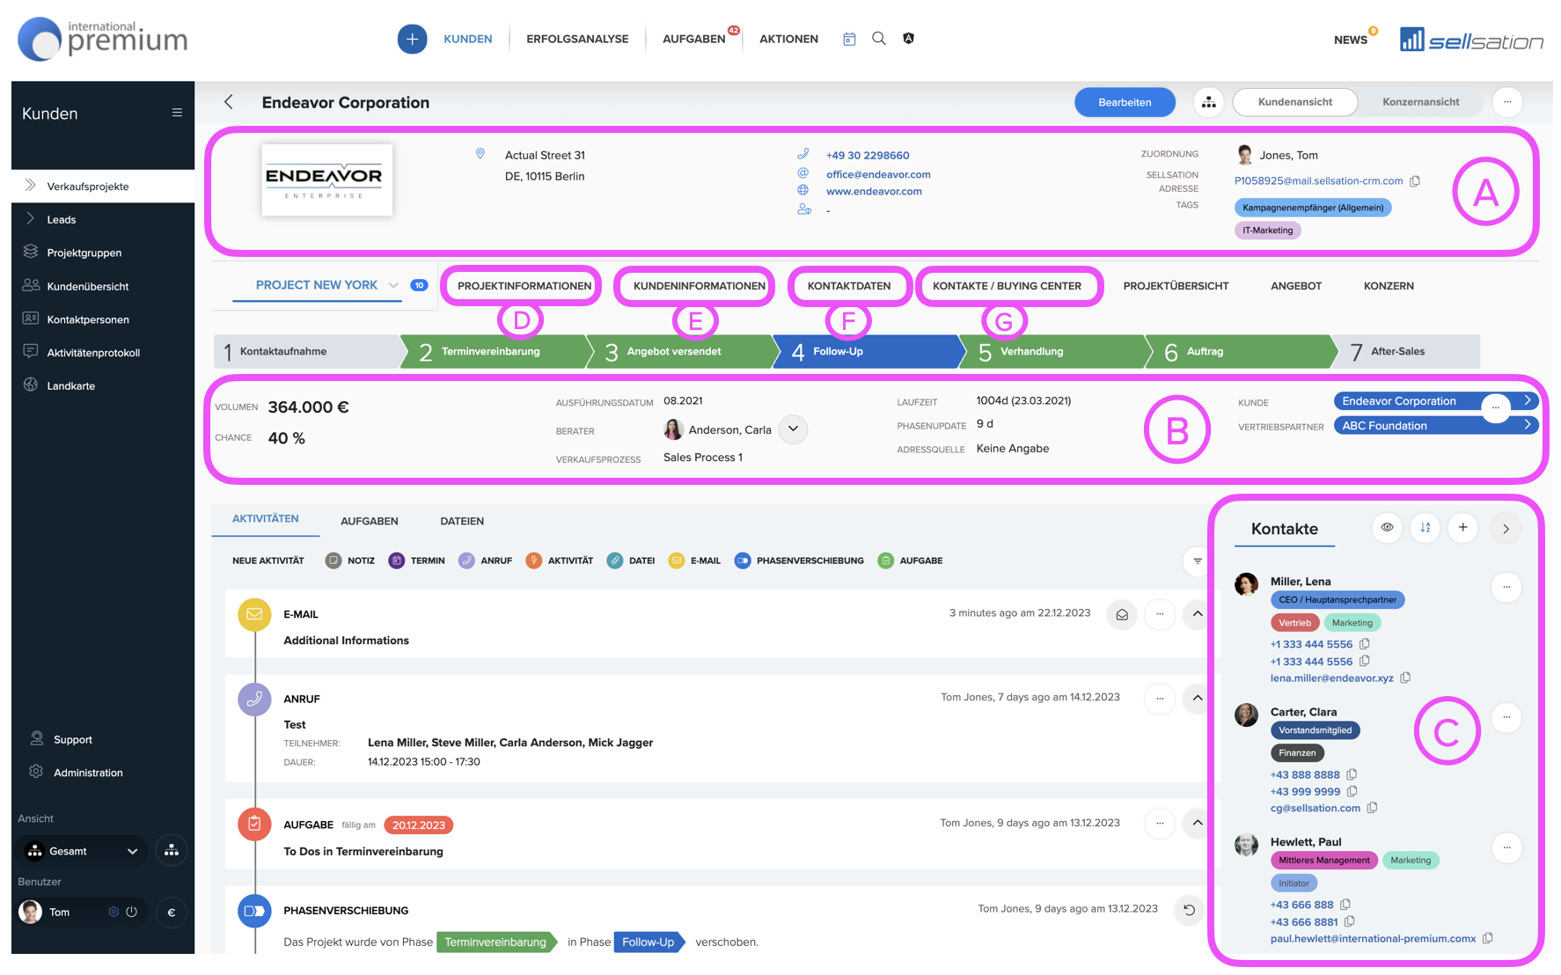Copy the Sellsation address email
Viewport: 1561px width, 975px height.
(1415, 181)
